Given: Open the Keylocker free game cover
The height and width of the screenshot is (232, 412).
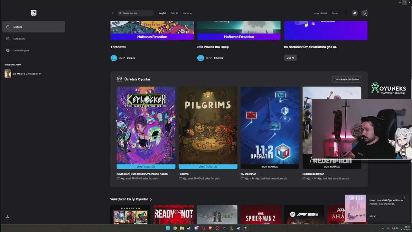Looking at the screenshot, I should click(146, 125).
